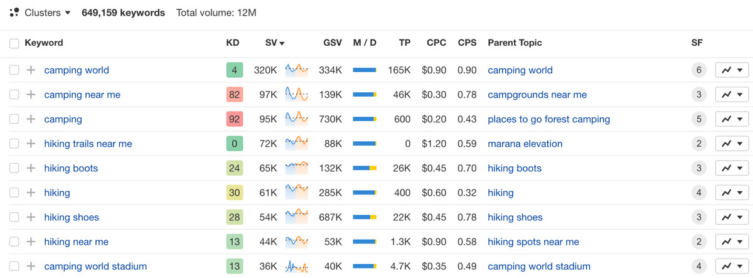The width and height of the screenshot is (753, 278).
Task: Open trend dropdown button for hiking shoes row
Action: pos(732,217)
